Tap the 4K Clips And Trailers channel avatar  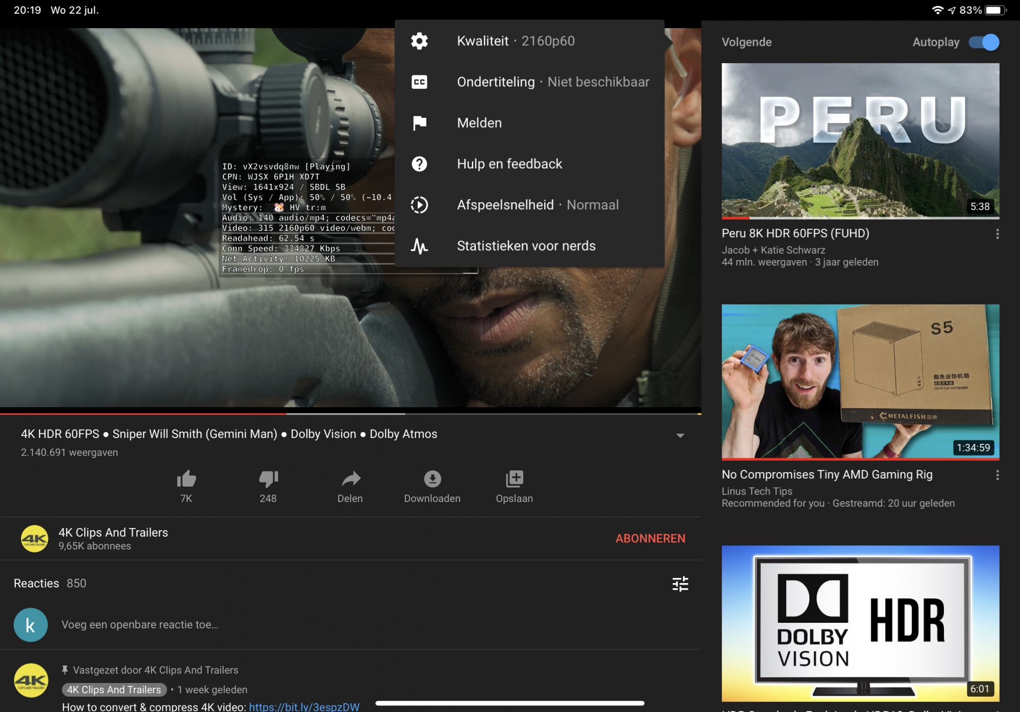pos(34,538)
